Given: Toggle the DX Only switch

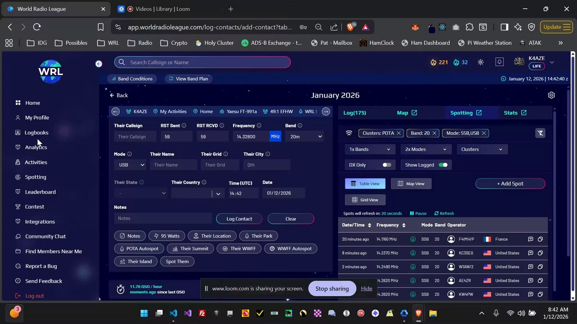Looking at the screenshot, I should pyautogui.click(x=387, y=165).
